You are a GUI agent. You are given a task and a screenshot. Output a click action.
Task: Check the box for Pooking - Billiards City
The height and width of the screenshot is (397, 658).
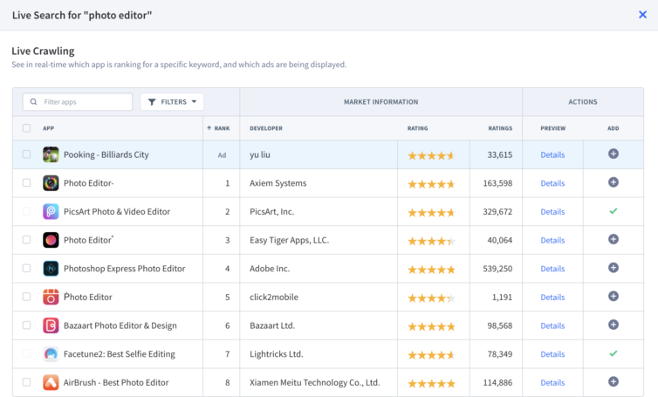point(26,154)
